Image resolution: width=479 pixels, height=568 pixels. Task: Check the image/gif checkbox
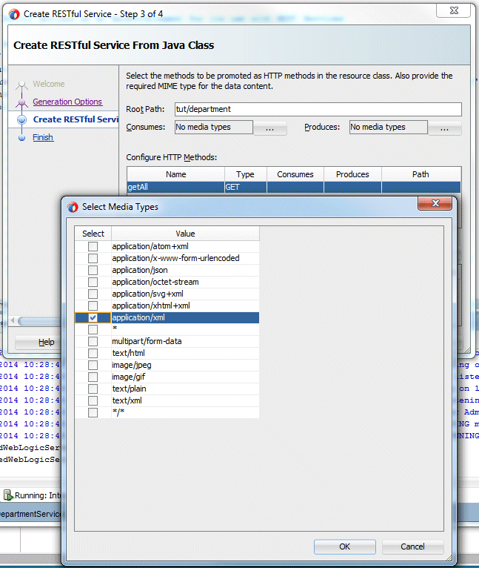point(93,377)
